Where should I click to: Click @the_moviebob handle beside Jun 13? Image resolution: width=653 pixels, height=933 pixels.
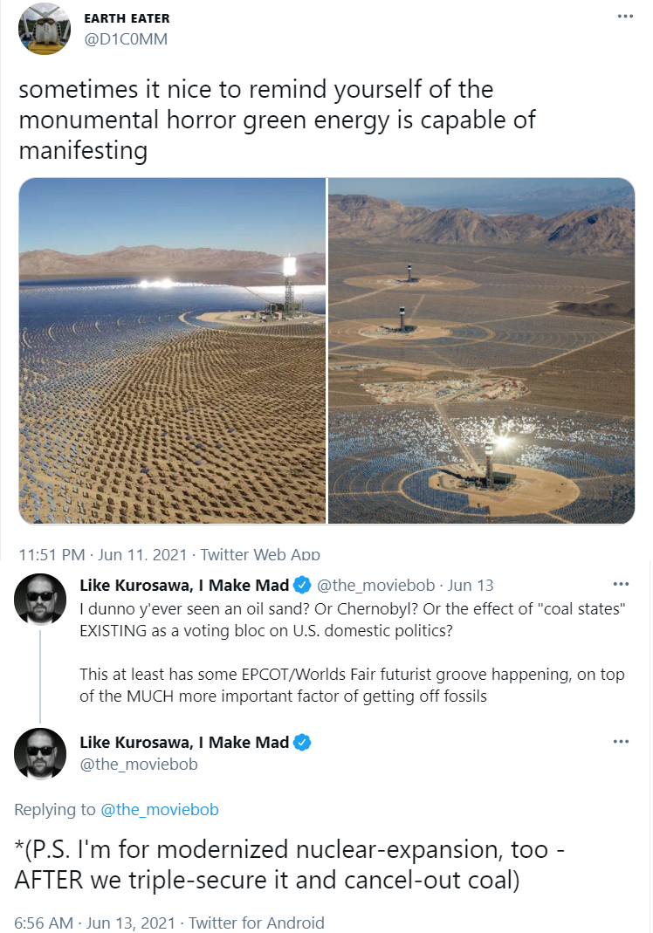[375, 586]
